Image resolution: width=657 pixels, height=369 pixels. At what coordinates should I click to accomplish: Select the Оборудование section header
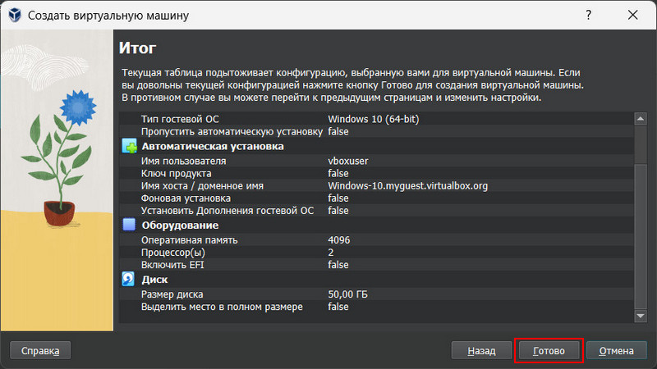tap(376, 225)
